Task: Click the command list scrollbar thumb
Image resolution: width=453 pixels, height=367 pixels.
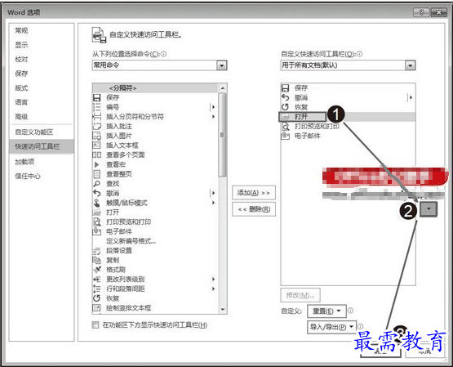Action: click(x=222, y=135)
